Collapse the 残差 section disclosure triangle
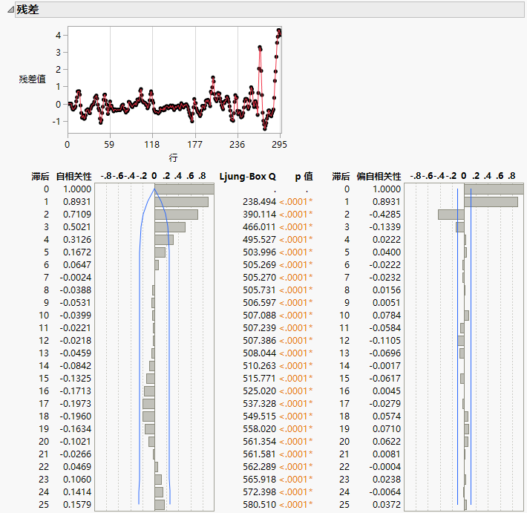Image resolution: width=527 pixels, height=513 pixels. [10, 10]
